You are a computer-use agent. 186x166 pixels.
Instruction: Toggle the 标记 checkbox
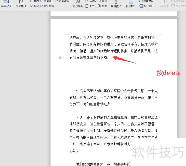[32, 6]
